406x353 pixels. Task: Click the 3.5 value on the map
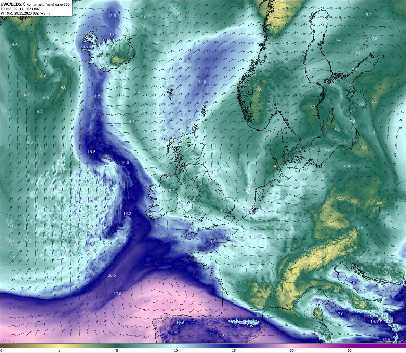374,101
